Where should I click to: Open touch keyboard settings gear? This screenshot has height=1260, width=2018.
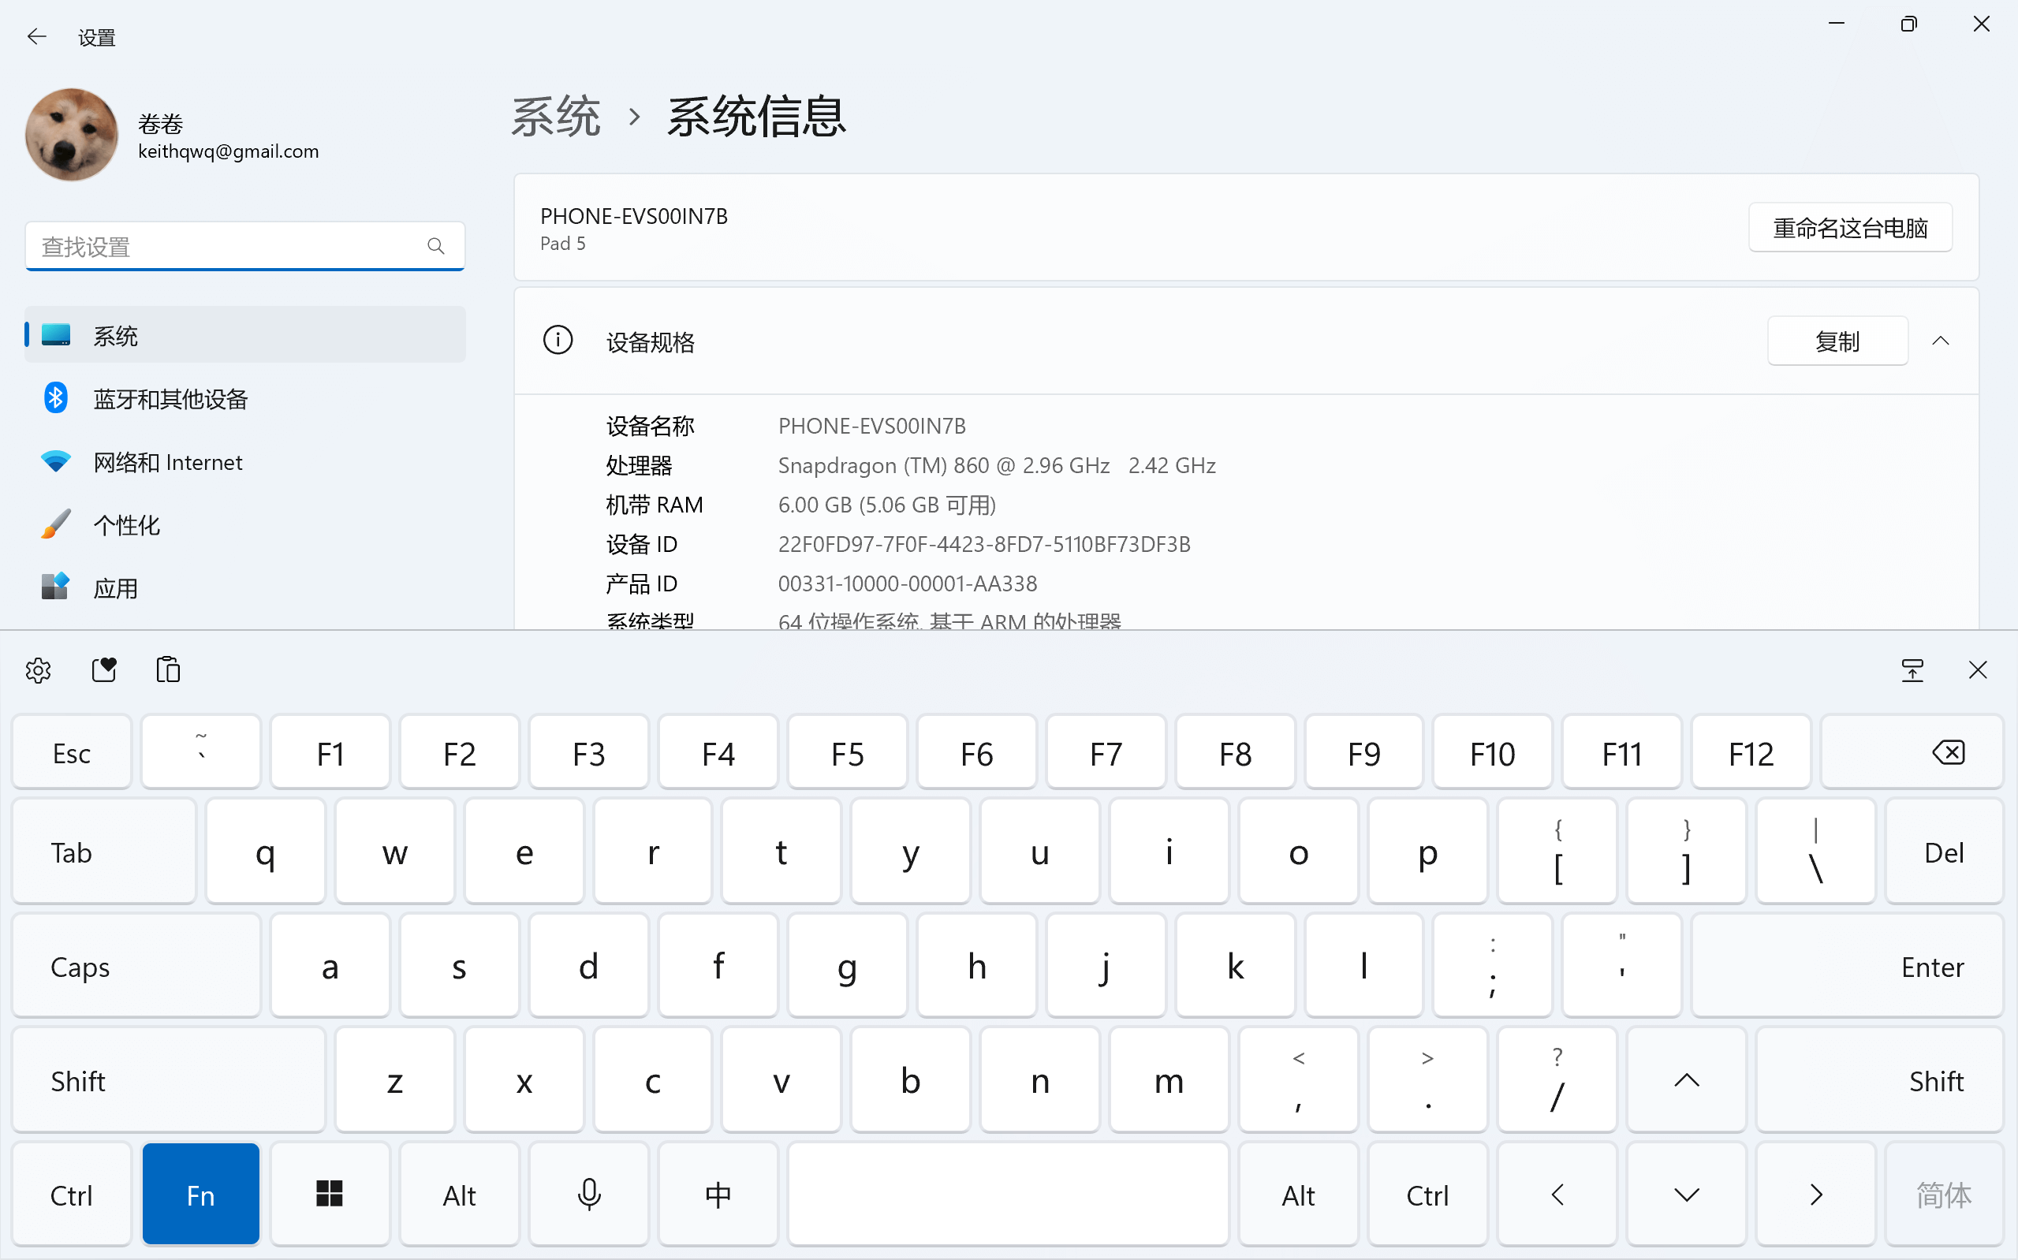pyautogui.click(x=39, y=670)
